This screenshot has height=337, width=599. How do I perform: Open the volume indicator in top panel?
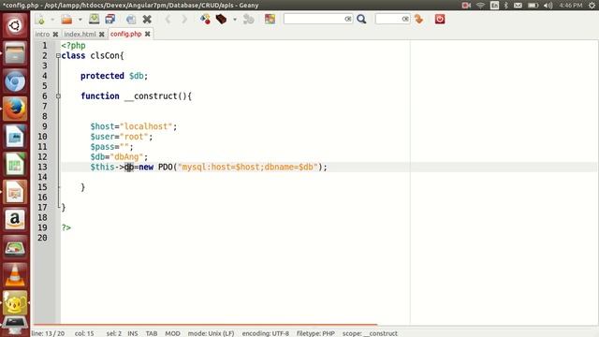[548, 6]
